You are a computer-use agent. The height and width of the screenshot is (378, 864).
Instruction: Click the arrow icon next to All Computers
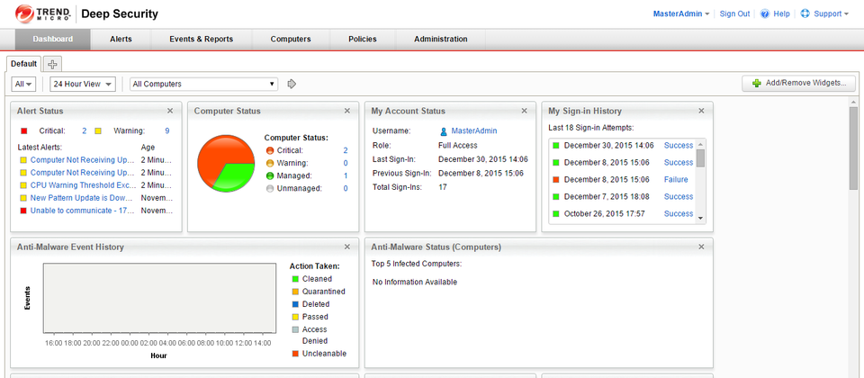[x=292, y=84]
